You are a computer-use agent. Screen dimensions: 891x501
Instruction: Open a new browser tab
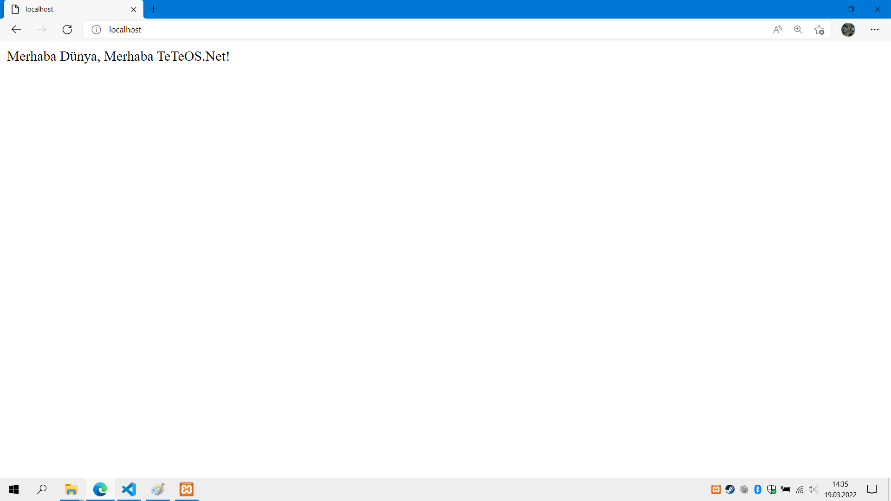154,9
